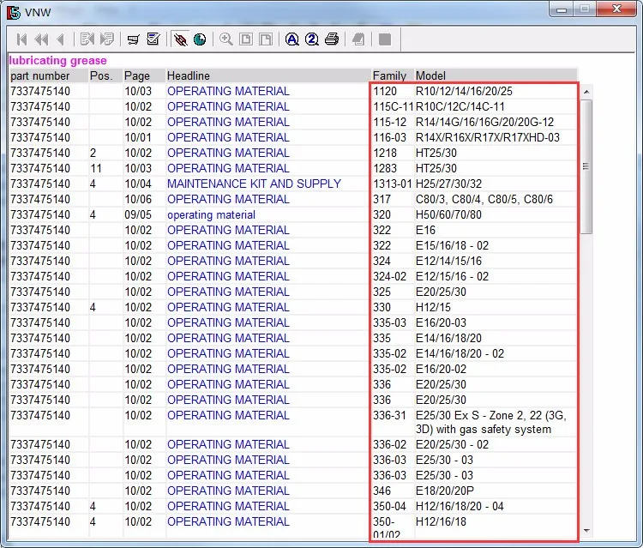Click the scrollbar down arrow
This screenshot has width=643, height=548.
(x=586, y=531)
